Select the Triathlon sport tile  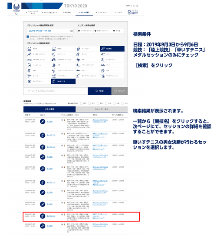coord(63,76)
